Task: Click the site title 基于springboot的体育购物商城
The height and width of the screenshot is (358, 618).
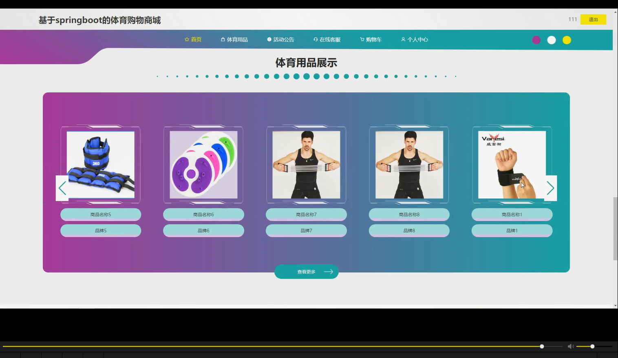Action: [x=100, y=20]
